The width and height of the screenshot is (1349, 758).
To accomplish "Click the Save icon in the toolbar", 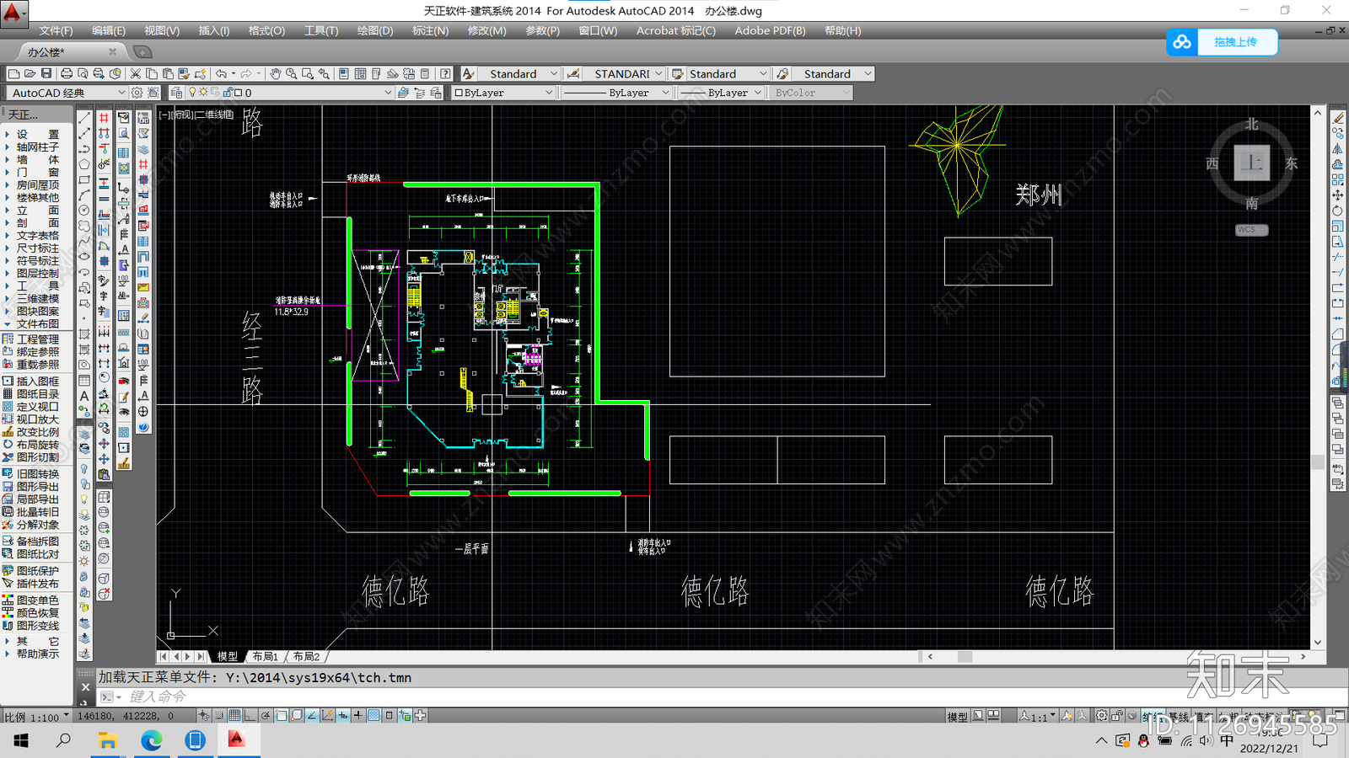I will [46, 74].
